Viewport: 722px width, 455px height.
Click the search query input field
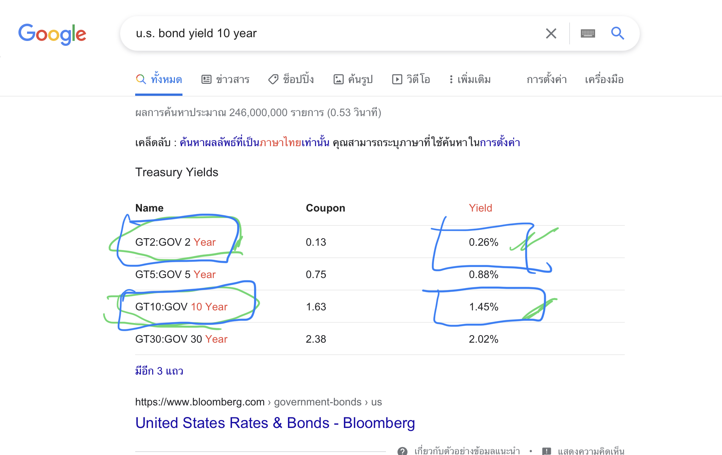[x=330, y=33]
